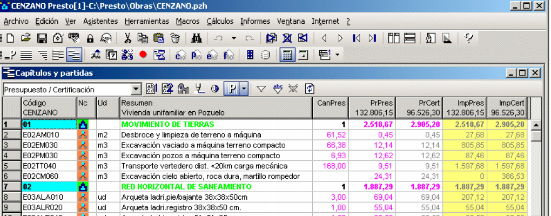Click the abc filter funnel icon
This screenshot has width=551, height=216.
tap(278, 89)
